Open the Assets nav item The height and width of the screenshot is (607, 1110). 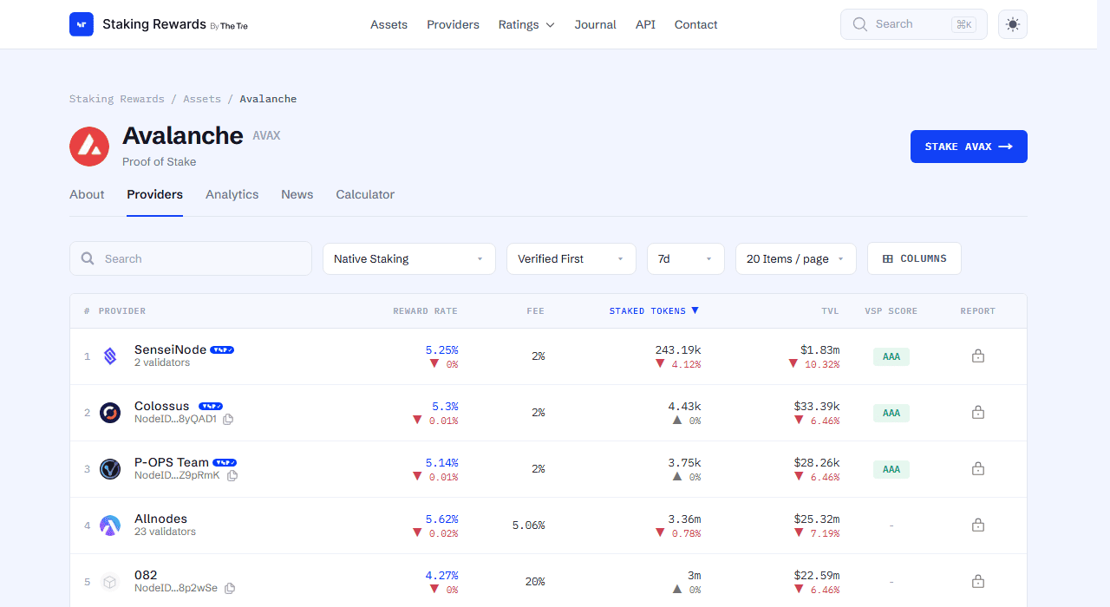(x=388, y=24)
